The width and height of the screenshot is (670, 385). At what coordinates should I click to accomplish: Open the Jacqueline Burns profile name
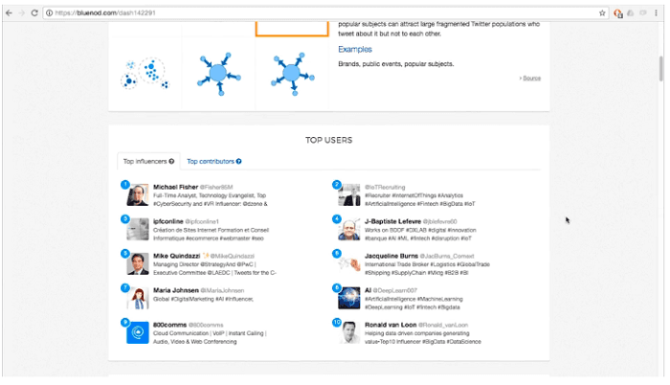pos(391,256)
